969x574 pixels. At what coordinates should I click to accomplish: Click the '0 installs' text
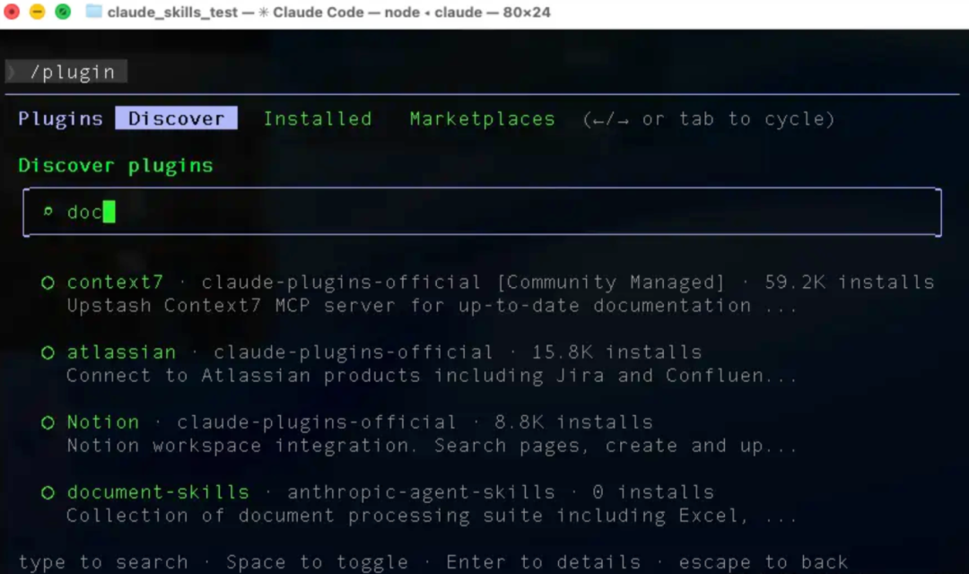coord(652,491)
